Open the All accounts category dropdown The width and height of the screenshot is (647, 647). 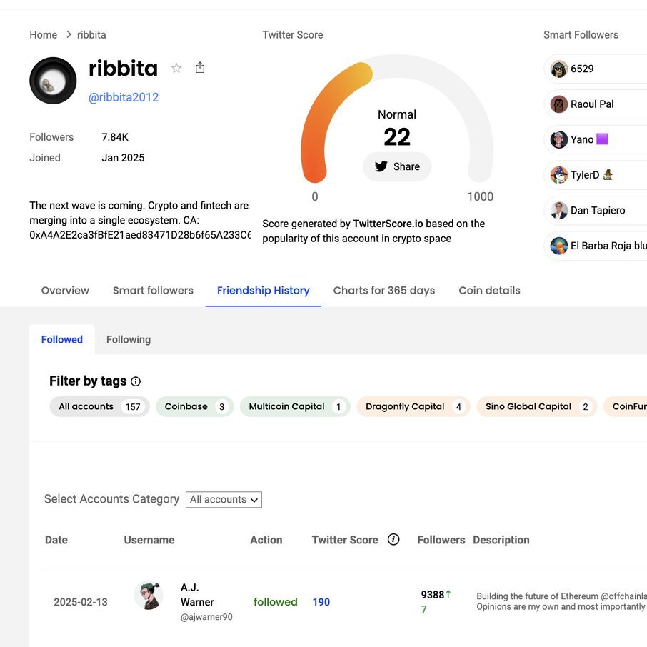(x=224, y=500)
